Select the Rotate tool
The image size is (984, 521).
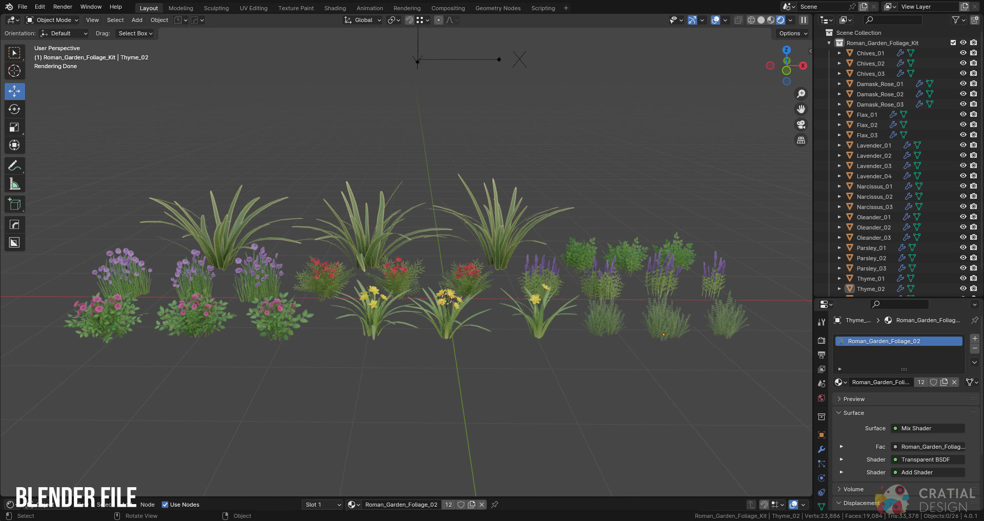[14, 109]
